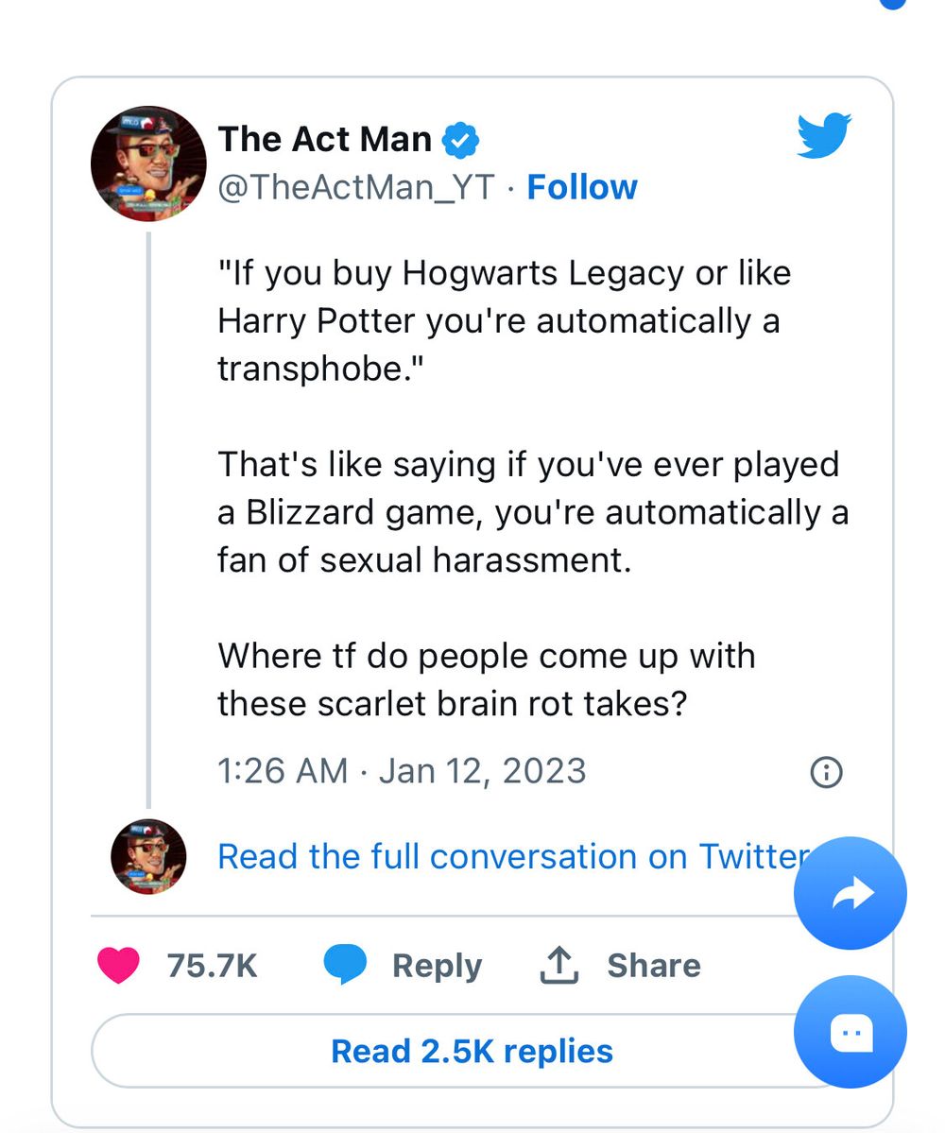The image size is (945, 1133).
Task: Open the 1:26 AM Jan 12, 2023 timestamp
Action: pos(402,771)
